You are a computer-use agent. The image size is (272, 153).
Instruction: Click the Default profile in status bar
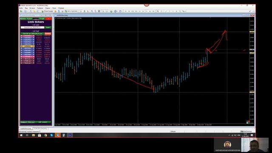click(x=173, y=131)
